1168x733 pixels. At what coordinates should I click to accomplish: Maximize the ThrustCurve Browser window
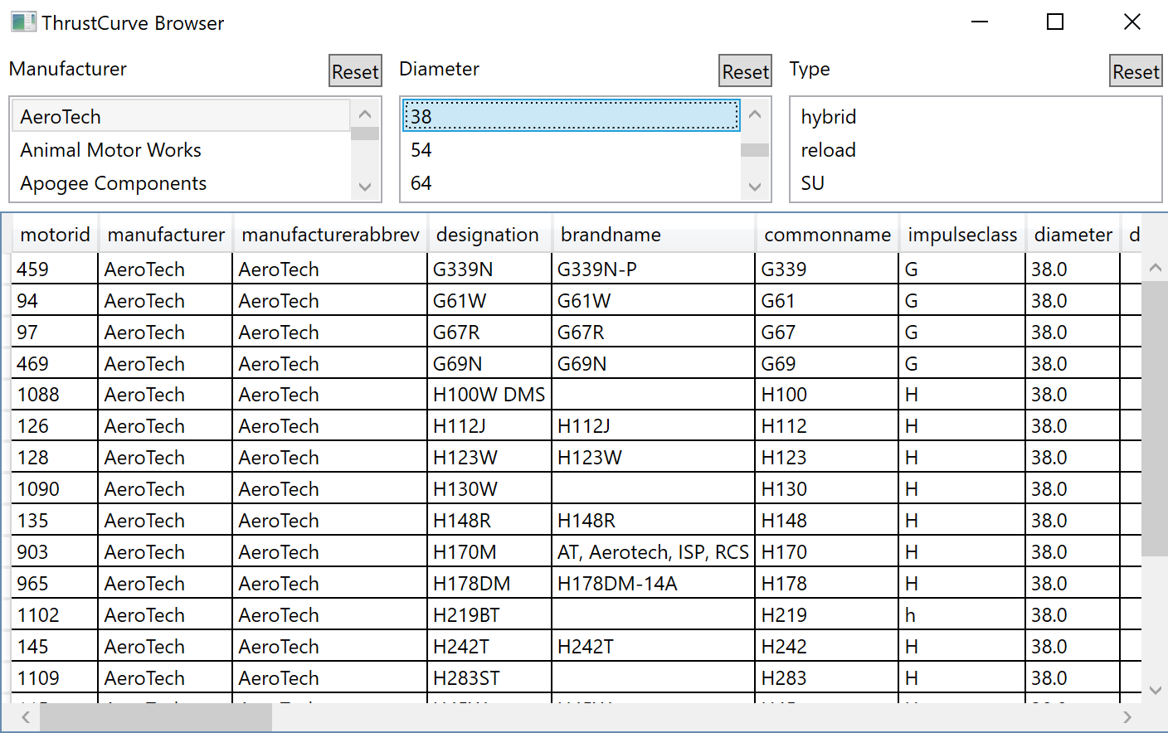[1055, 22]
